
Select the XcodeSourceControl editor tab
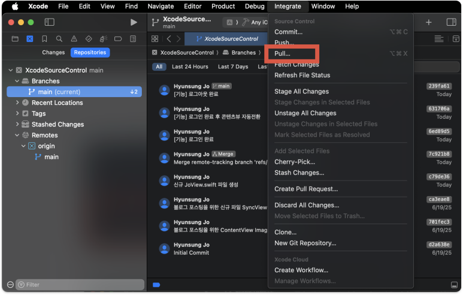226,39
